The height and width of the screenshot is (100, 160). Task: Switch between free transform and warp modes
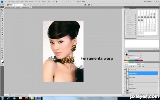click(85, 5)
